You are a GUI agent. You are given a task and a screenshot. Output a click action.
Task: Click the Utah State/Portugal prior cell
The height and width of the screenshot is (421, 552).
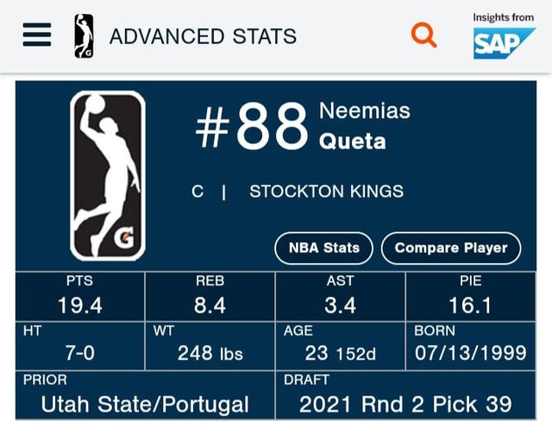tap(145, 395)
